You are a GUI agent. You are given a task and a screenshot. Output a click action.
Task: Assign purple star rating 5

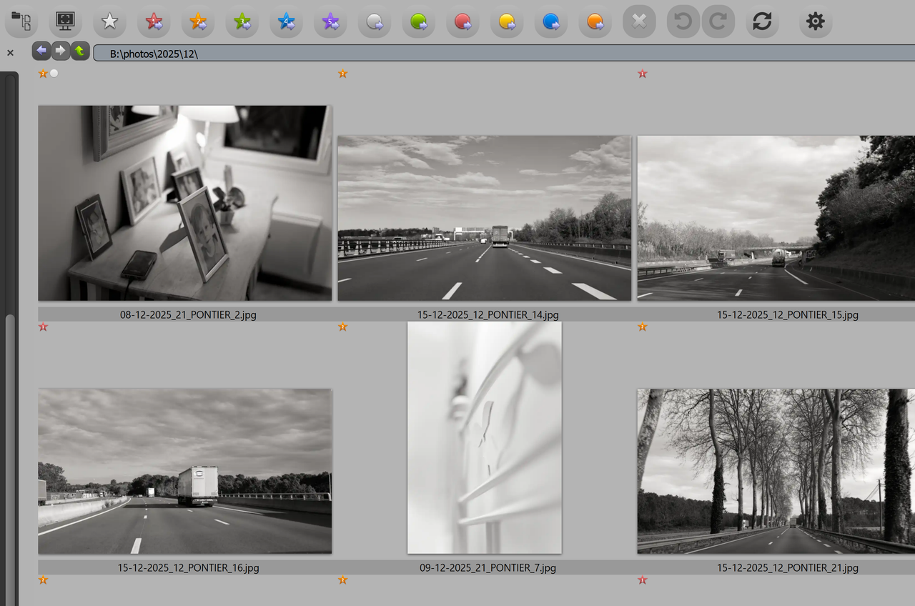tap(330, 21)
